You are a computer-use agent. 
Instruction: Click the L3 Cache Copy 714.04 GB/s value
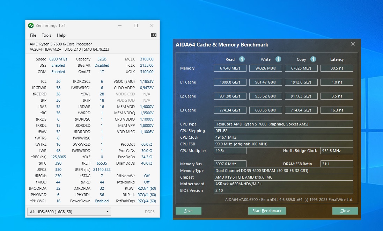click(301, 110)
